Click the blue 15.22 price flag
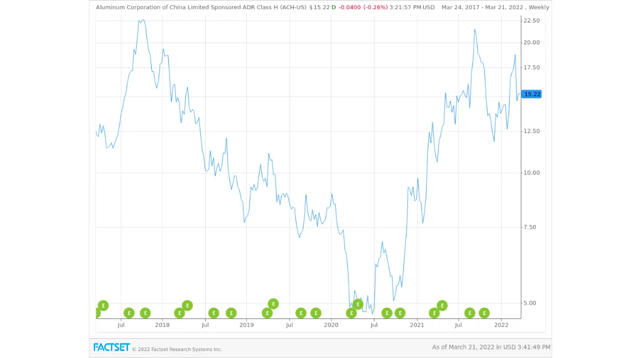This screenshot has width=641, height=358. pyautogui.click(x=531, y=94)
